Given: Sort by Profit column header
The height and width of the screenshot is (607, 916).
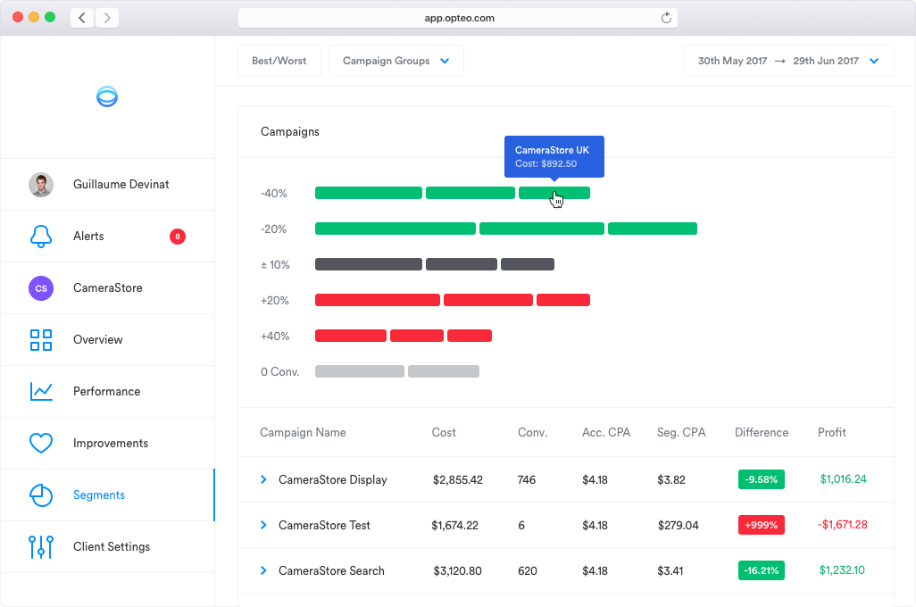Looking at the screenshot, I should [832, 433].
